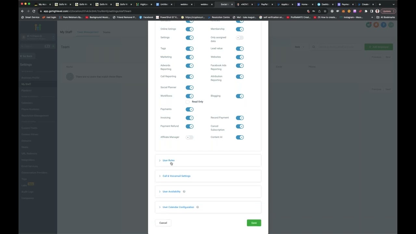
Task: Open the browser side panel icon
Action: 371,11
